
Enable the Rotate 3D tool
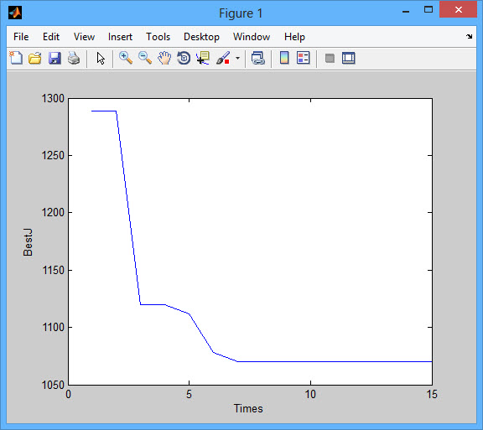tap(184, 58)
